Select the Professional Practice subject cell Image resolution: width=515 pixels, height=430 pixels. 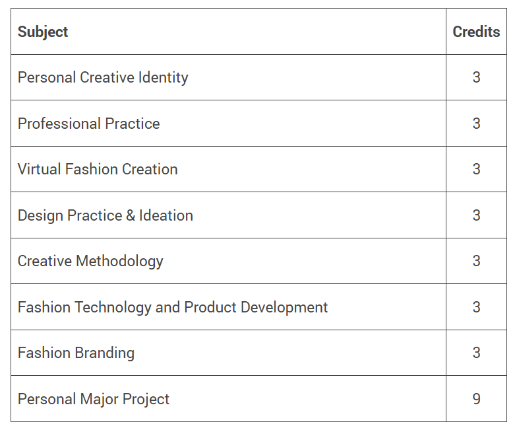tap(228, 124)
